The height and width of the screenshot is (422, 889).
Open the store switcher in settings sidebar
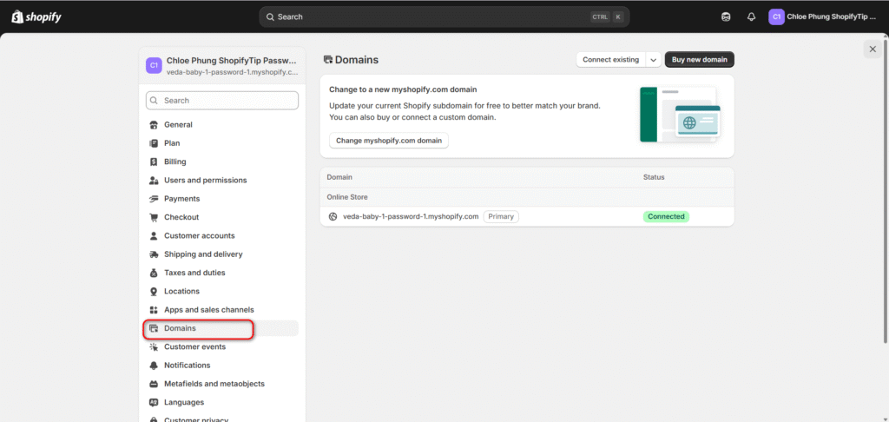pyautogui.click(x=221, y=66)
